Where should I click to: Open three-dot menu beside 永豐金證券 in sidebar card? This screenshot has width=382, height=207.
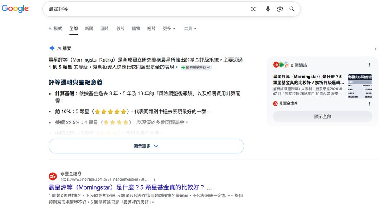369,103
